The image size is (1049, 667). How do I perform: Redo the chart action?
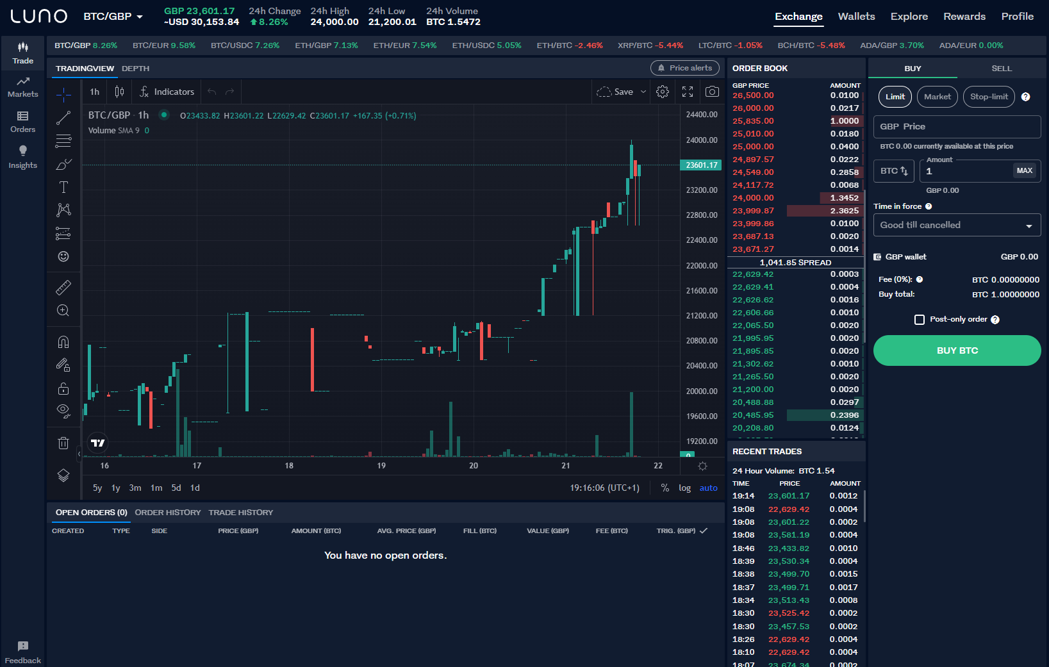pos(230,92)
